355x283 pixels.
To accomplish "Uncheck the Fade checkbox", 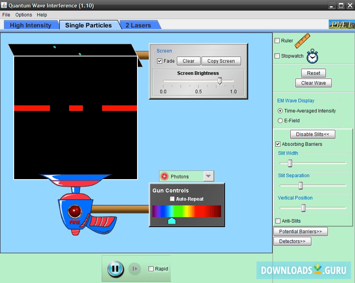I will tap(159, 61).
